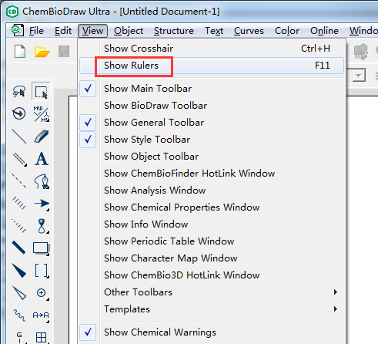The image size is (378, 344).
Task: Open the ChemBioDraw document icon menu
Action: [x=18, y=31]
